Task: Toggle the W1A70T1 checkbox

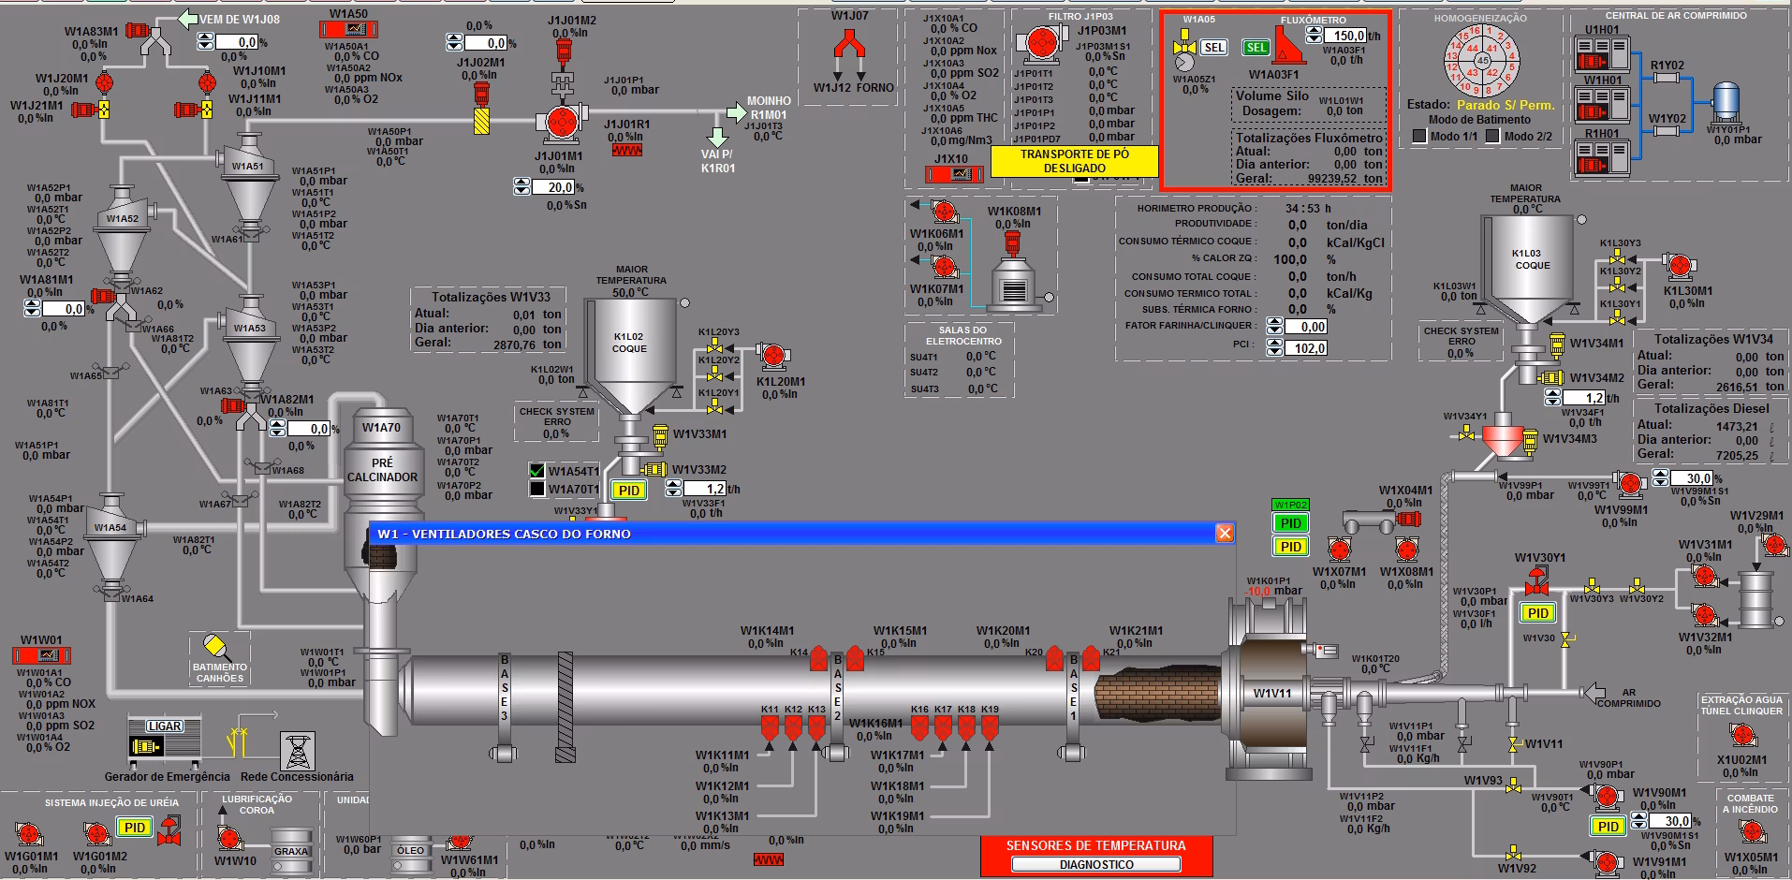Action: [537, 489]
